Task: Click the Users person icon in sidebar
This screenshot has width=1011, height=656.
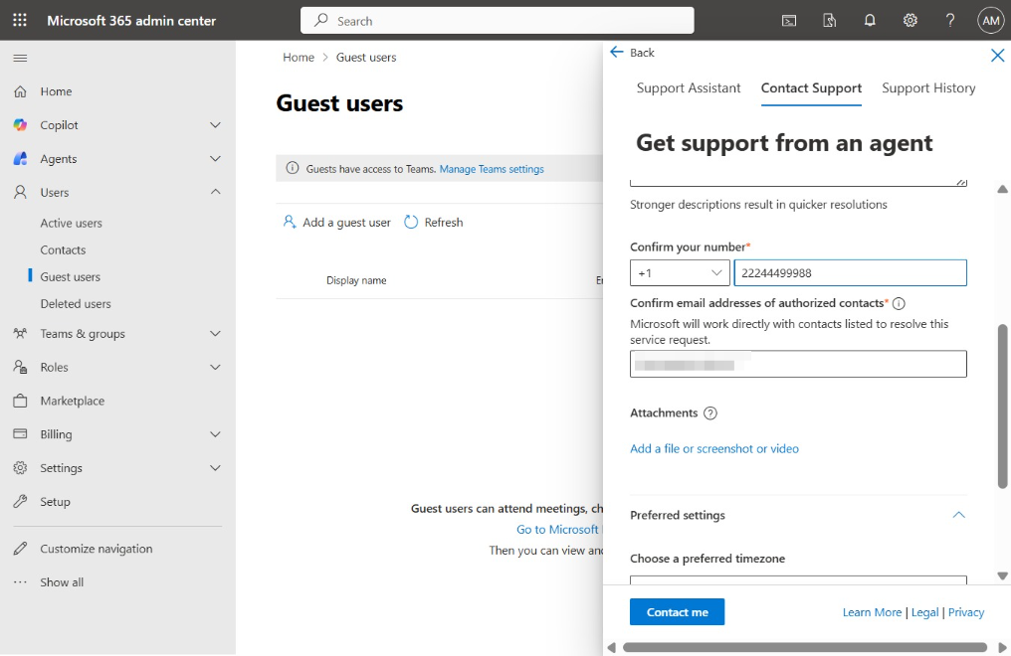Action: click(20, 192)
